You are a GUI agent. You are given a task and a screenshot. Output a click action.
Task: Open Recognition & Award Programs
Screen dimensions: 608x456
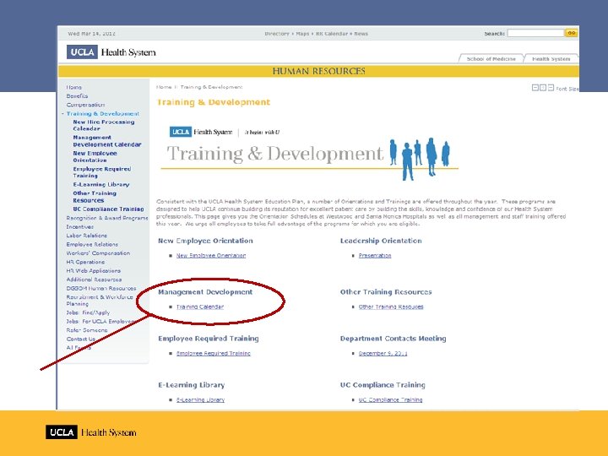(x=107, y=218)
